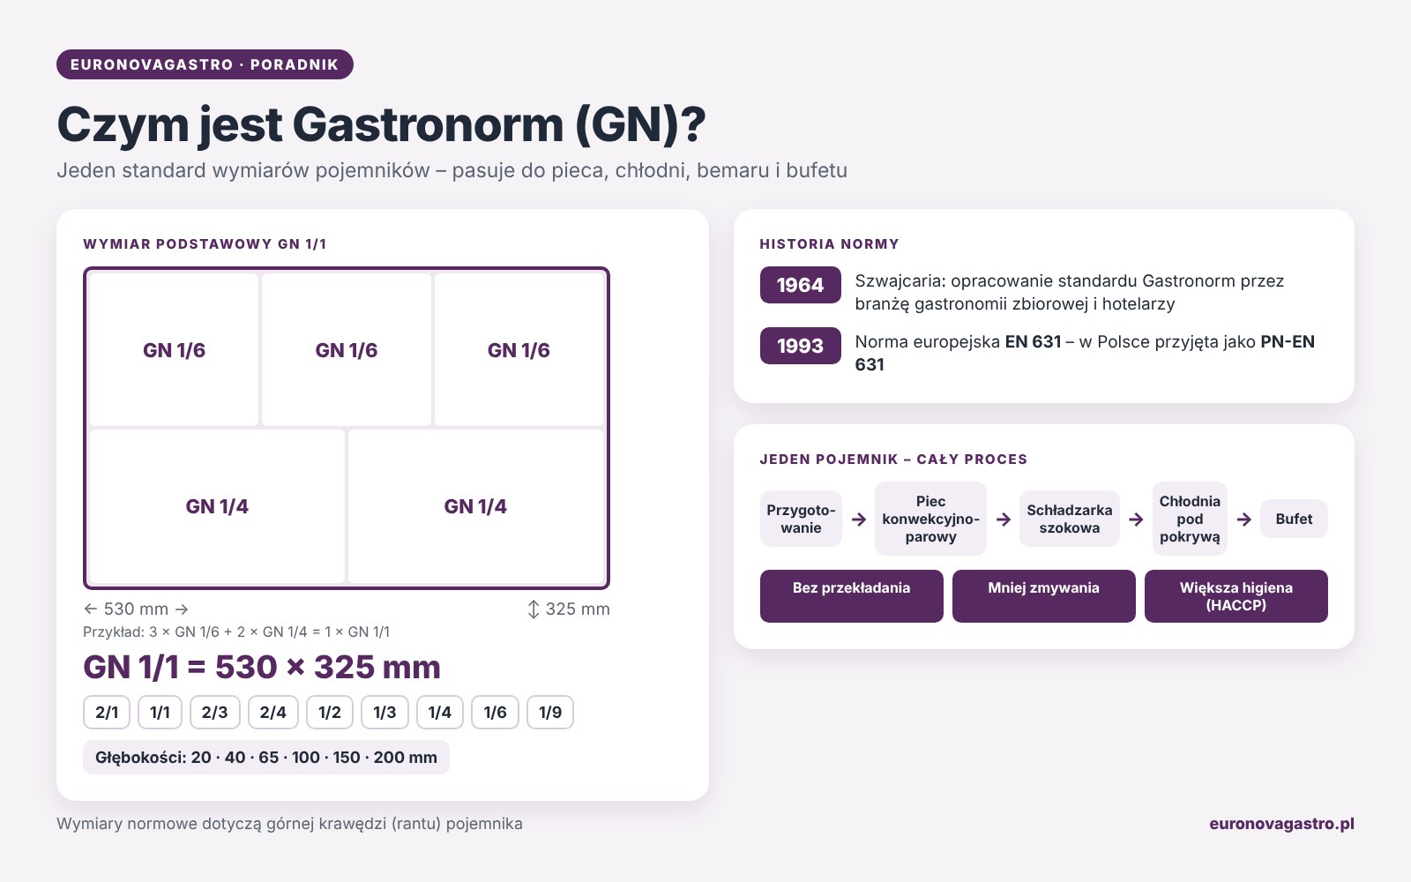
Task: Click the Głębokości depth values chip
Action: (266, 758)
